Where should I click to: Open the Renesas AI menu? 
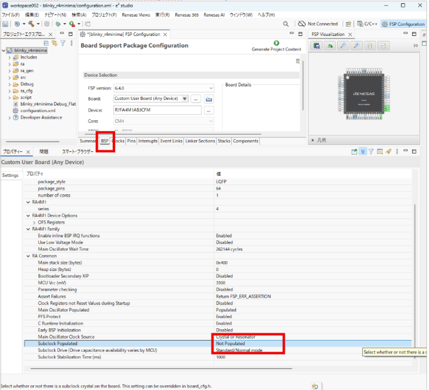tap(214, 15)
